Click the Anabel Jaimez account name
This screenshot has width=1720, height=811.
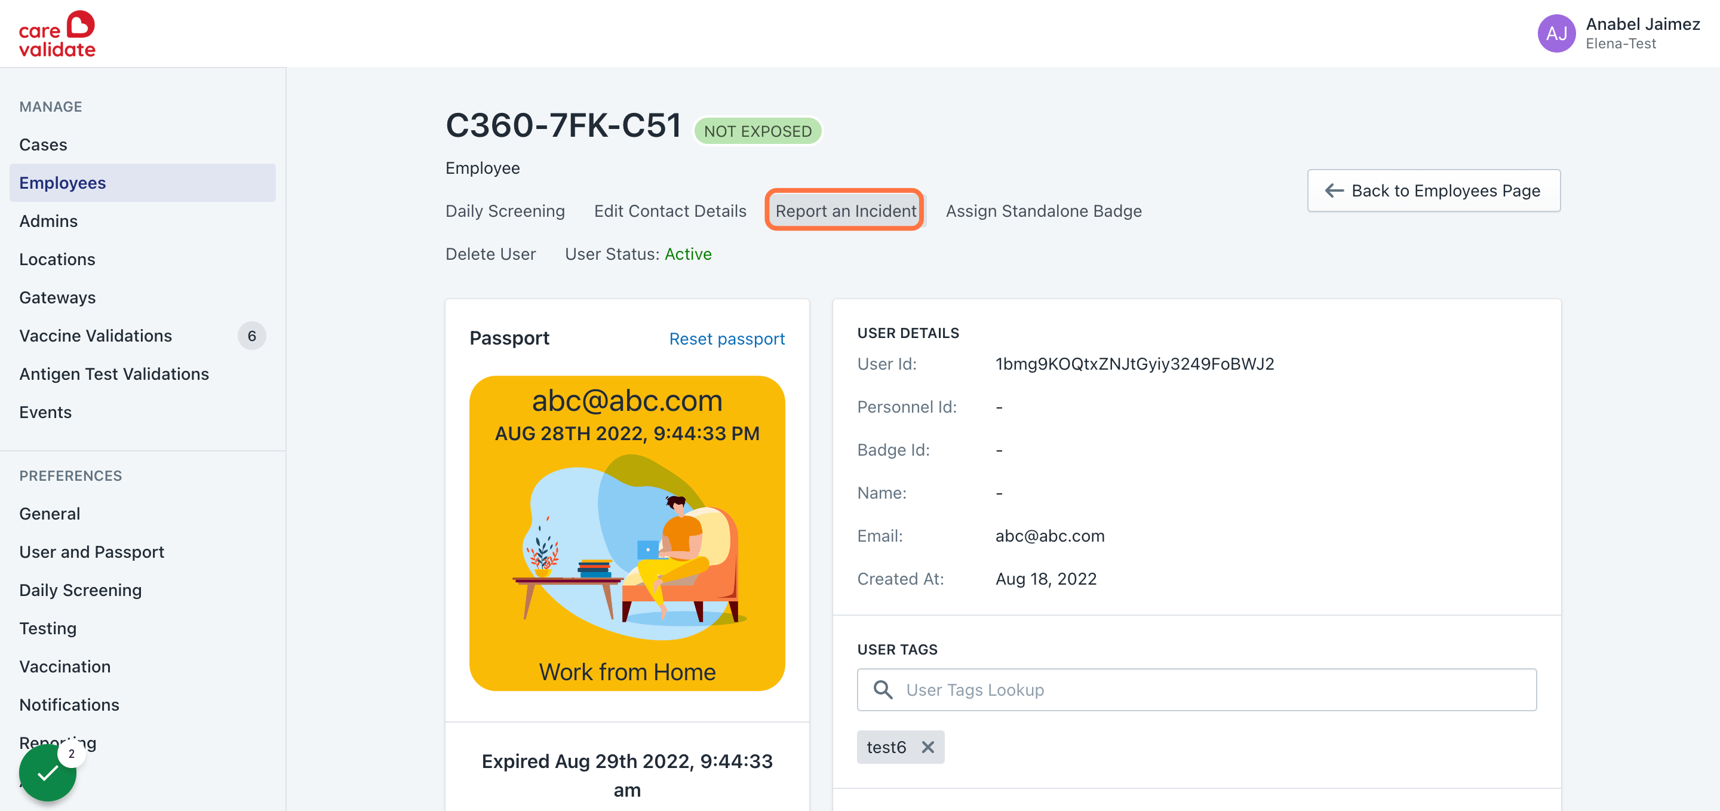pyautogui.click(x=1642, y=24)
